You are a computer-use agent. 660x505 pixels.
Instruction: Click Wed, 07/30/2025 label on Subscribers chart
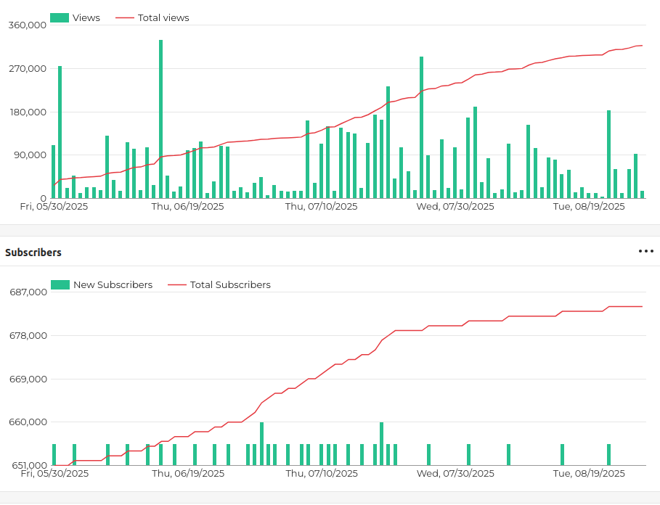[x=455, y=474]
